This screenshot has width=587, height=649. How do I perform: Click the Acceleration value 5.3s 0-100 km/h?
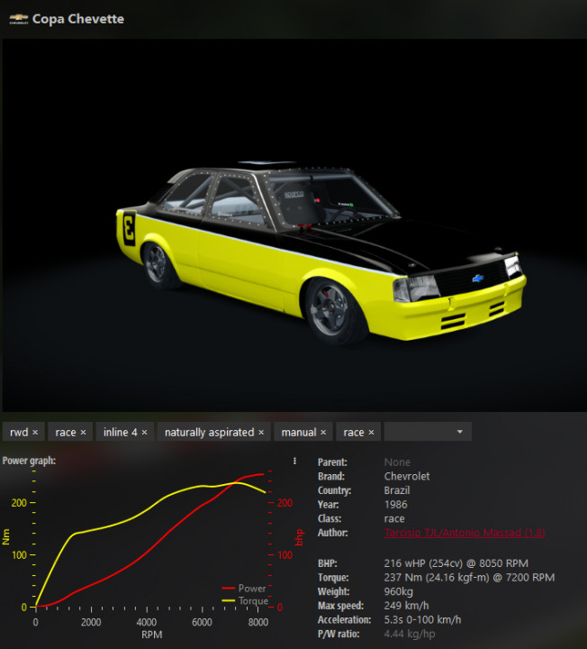(422, 619)
